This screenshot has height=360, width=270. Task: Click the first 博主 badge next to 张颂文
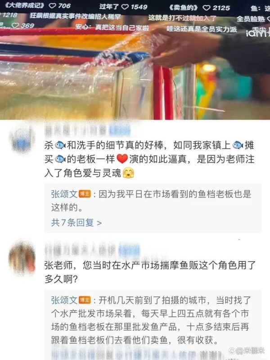[85, 194]
